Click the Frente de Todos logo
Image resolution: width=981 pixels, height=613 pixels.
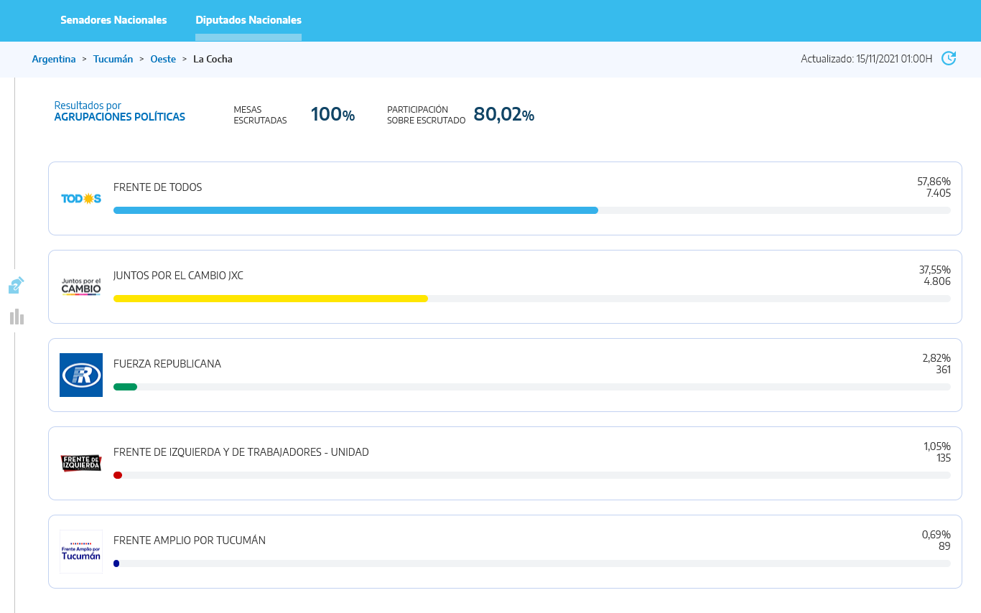click(81, 198)
